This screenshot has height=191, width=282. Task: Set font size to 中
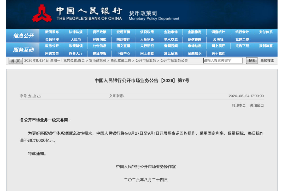tap(34, 96)
